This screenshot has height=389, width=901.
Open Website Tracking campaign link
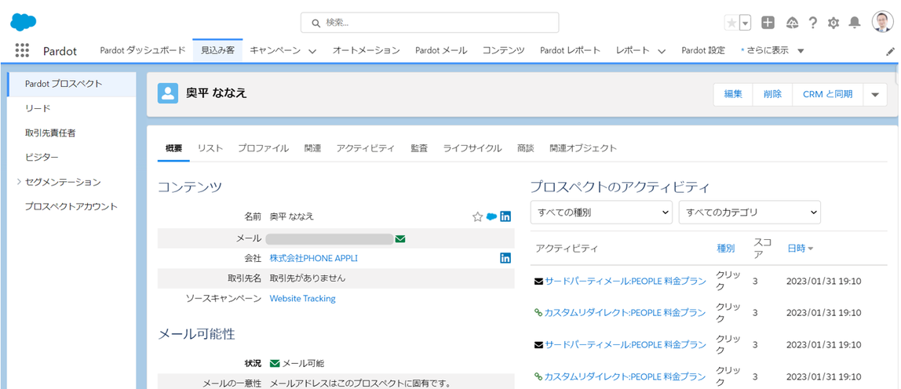tap(303, 298)
